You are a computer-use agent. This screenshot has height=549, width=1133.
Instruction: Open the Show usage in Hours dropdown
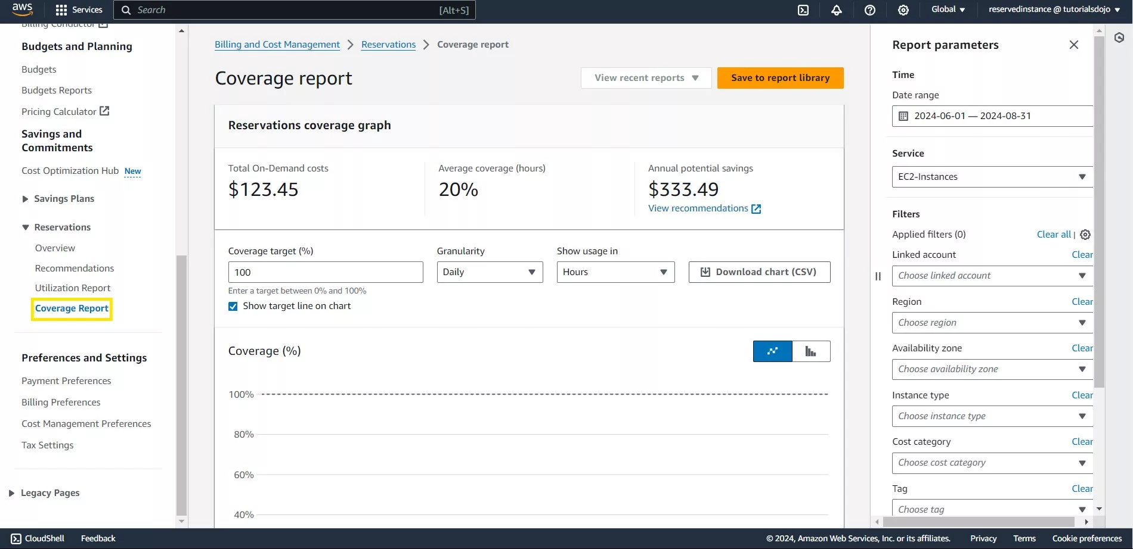[615, 272]
